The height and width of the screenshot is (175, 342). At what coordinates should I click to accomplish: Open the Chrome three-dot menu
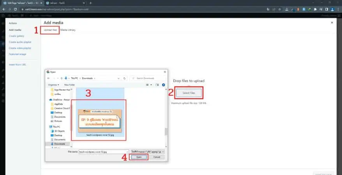pyautogui.click(x=338, y=9)
